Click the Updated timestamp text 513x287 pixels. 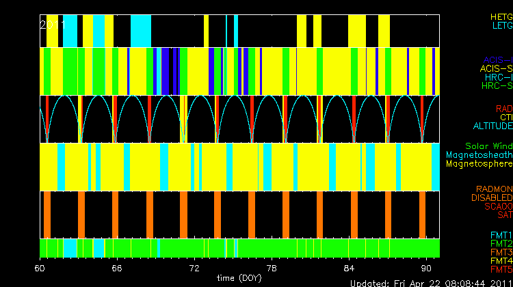point(431,282)
